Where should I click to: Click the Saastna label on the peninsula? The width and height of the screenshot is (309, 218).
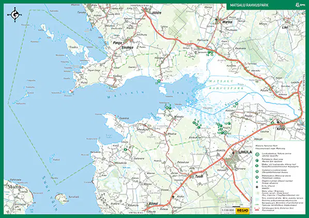[124, 118]
